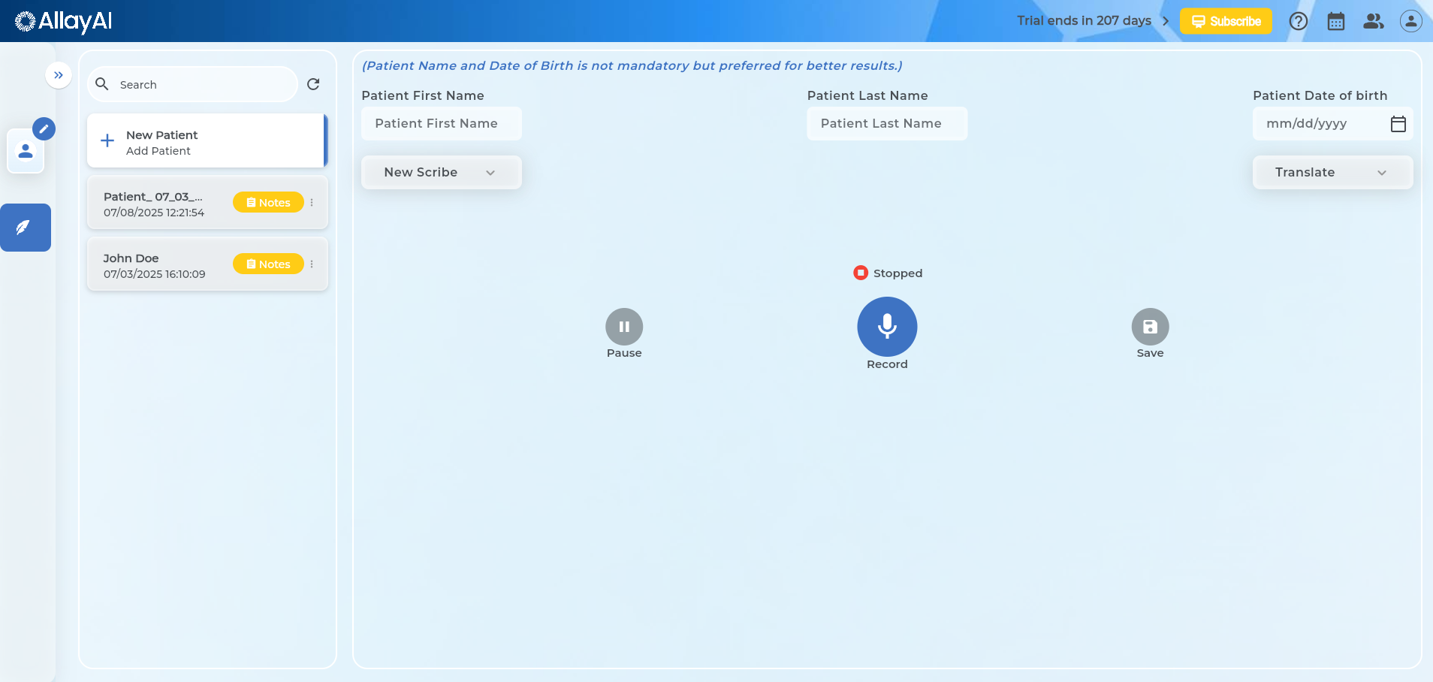Expand the New Scribe dropdown
The width and height of the screenshot is (1433, 682).
coord(441,172)
